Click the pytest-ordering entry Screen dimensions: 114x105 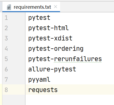pos(56,49)
